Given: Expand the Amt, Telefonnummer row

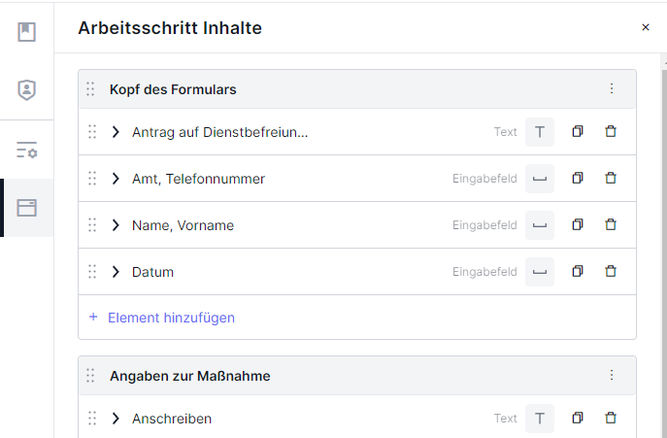Looking at the screenshot, I should pos(116,179).
